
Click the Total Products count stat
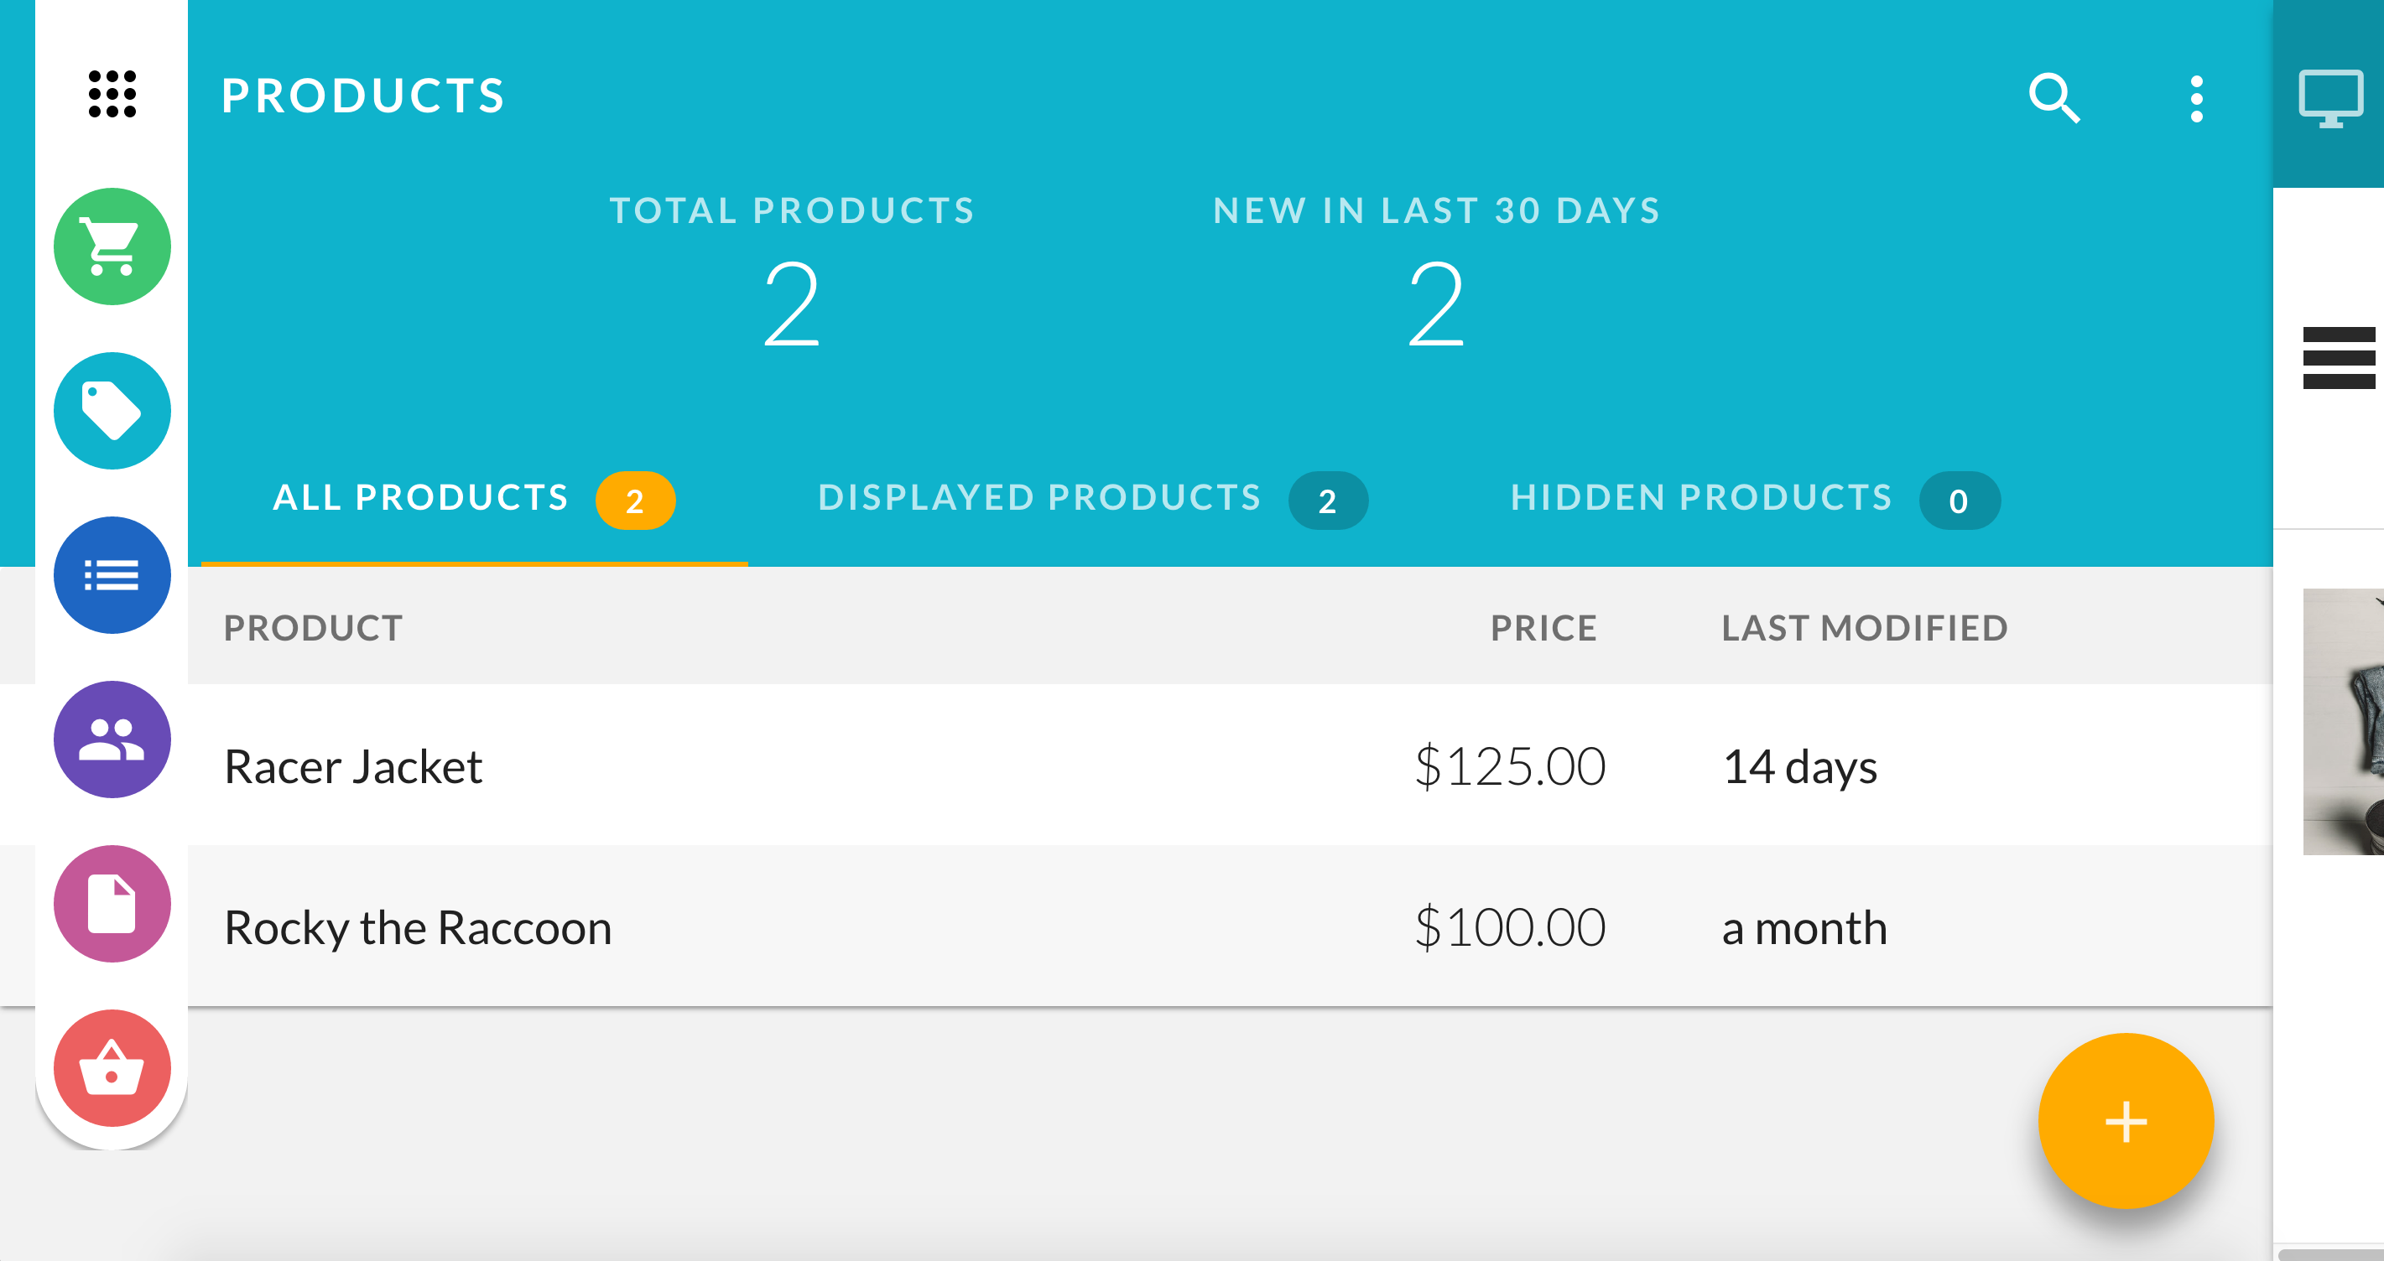click(x=792, y=272)
